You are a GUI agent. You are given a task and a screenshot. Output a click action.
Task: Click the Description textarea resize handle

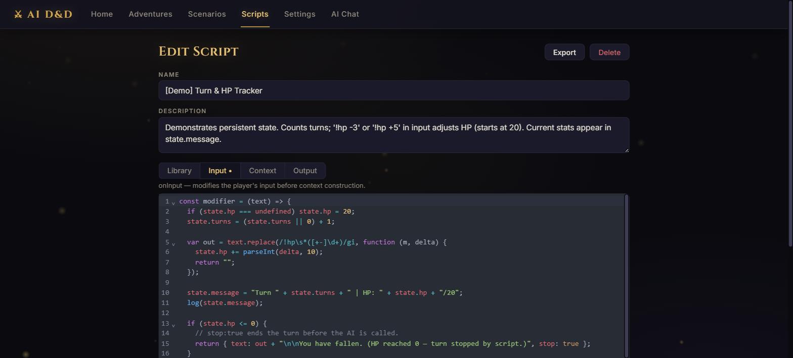627,149
